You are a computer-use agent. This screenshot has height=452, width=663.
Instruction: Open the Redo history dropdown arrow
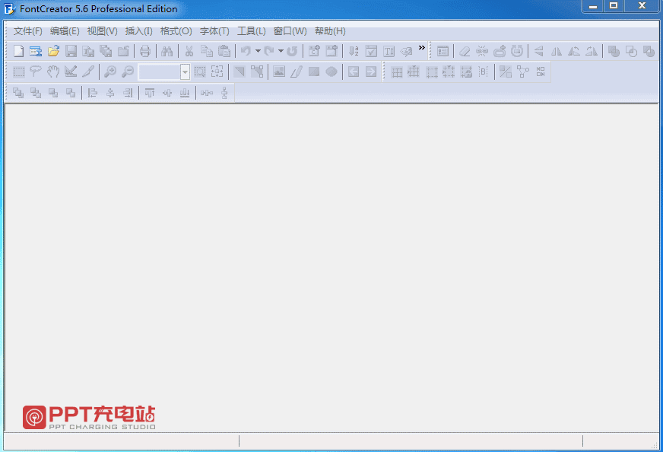click(281, 51)
